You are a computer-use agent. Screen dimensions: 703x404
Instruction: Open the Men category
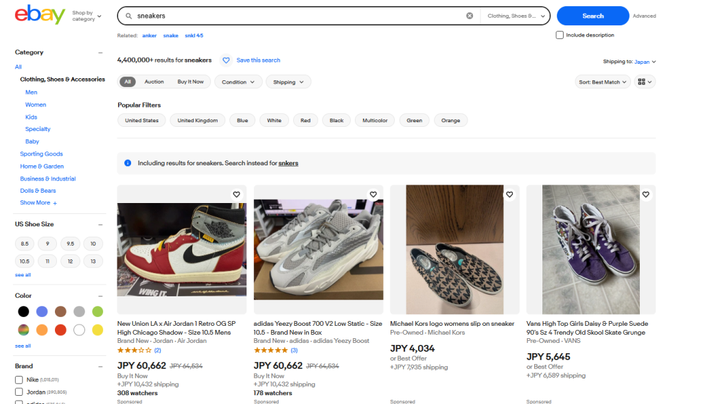(32, 93)
